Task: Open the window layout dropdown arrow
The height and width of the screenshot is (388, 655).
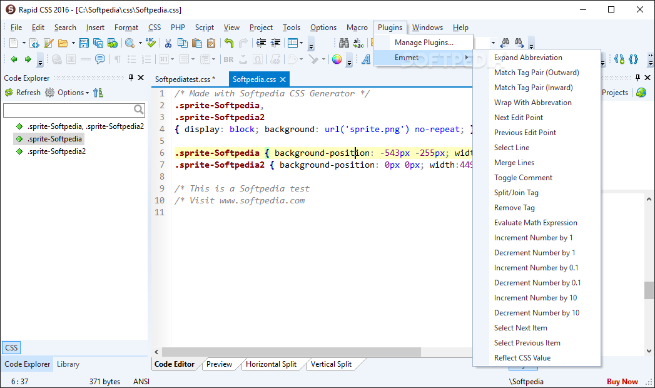Action: (301, 43)
